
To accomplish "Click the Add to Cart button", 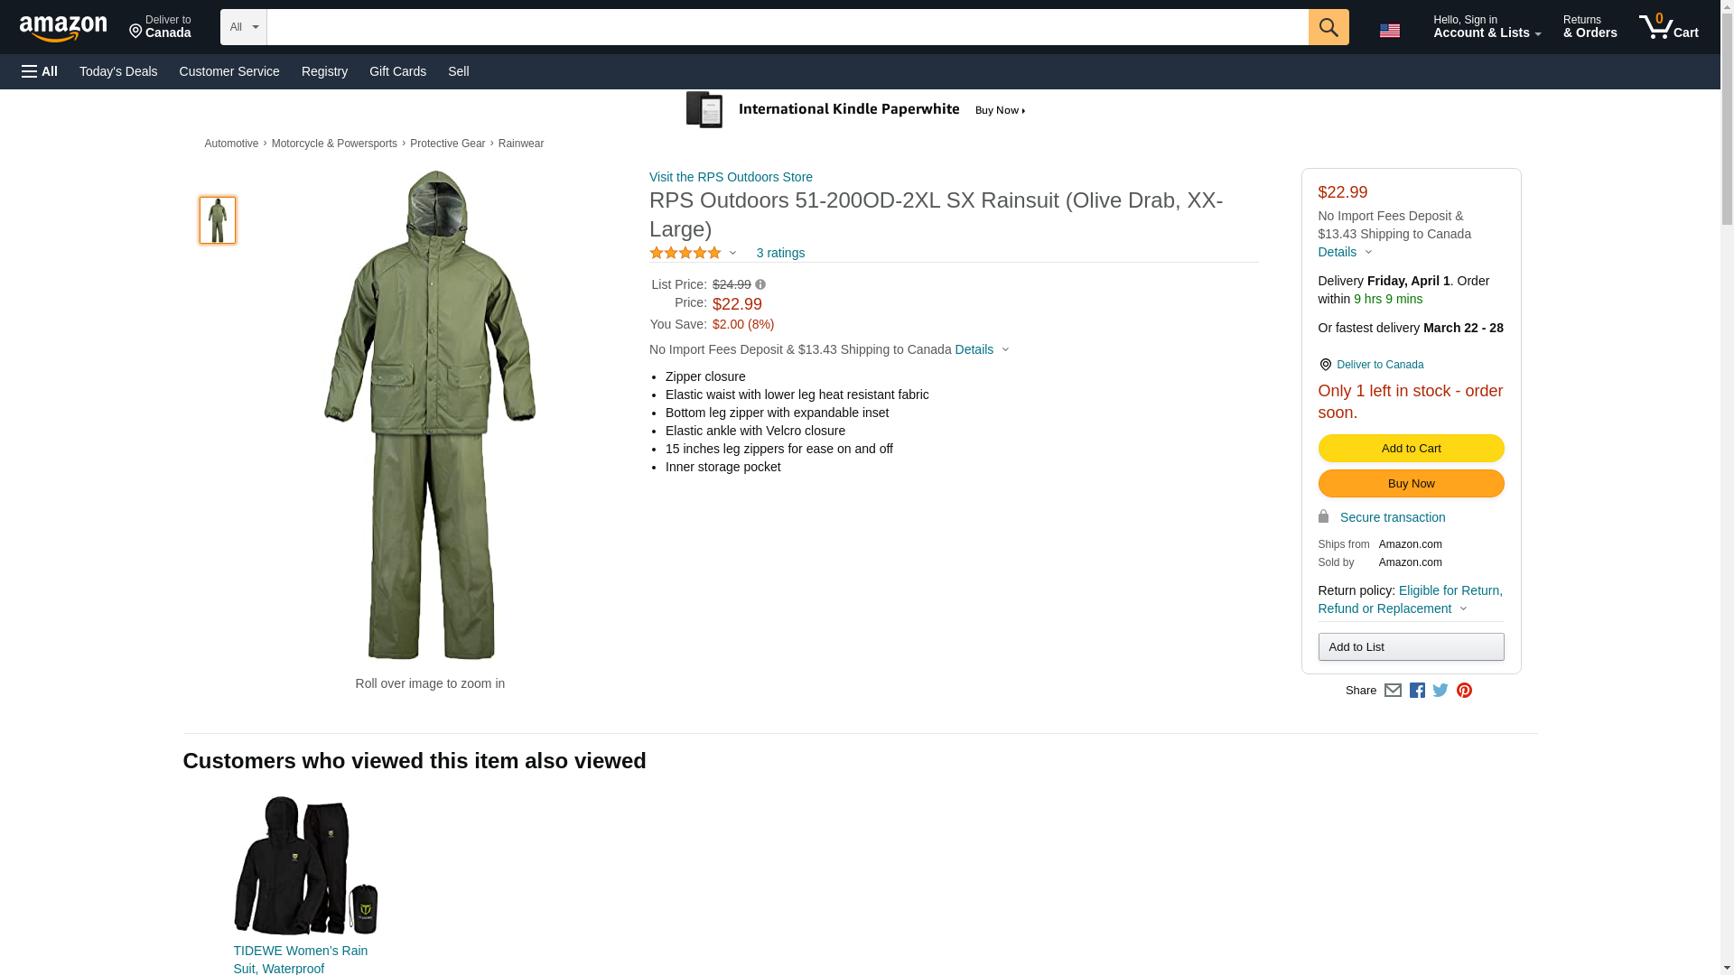I will pos(1411,449).
